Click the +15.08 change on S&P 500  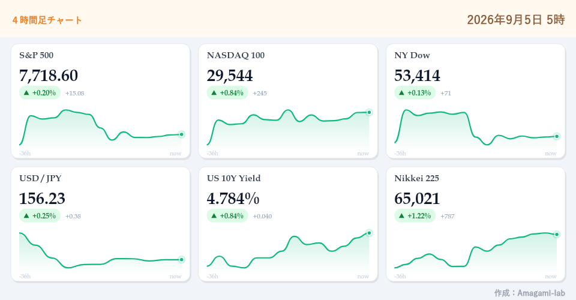75,93
